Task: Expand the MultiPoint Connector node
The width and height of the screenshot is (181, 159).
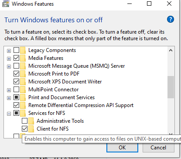Action: (9, 90)
